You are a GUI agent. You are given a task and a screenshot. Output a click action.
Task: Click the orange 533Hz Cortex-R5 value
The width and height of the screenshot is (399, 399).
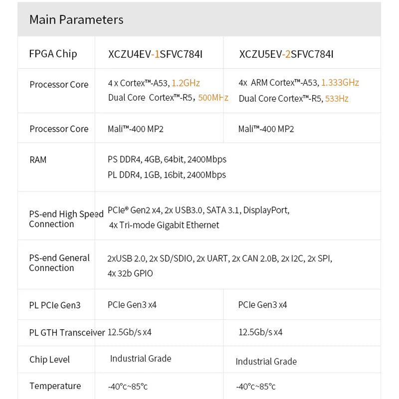click(337, 99)
